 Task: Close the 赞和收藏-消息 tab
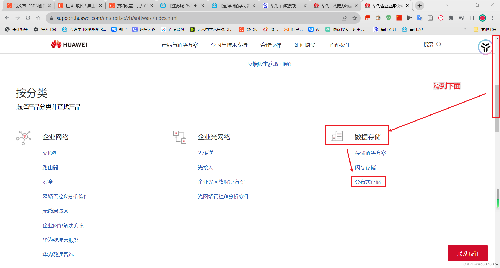(152, 5)
